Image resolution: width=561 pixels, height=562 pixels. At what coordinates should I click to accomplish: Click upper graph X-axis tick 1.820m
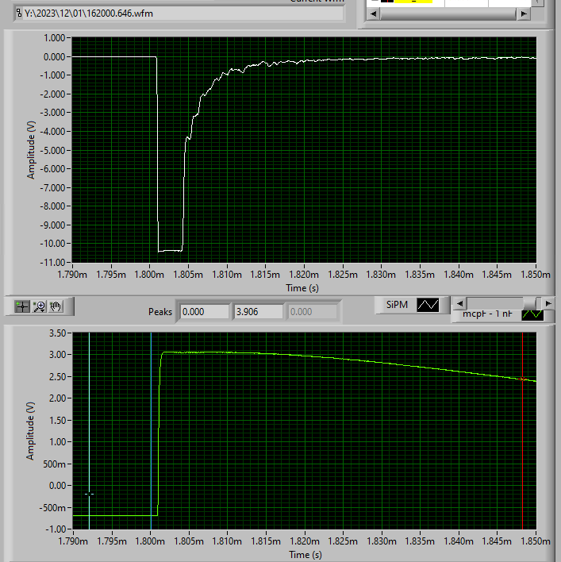pos(304,275)
